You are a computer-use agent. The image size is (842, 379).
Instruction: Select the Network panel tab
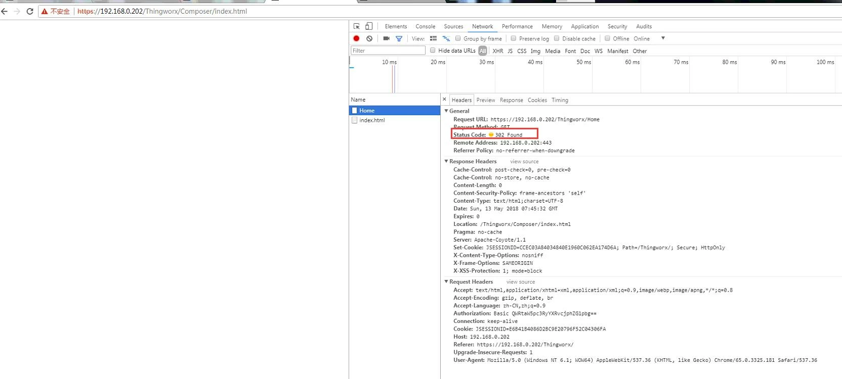point(483,26)
